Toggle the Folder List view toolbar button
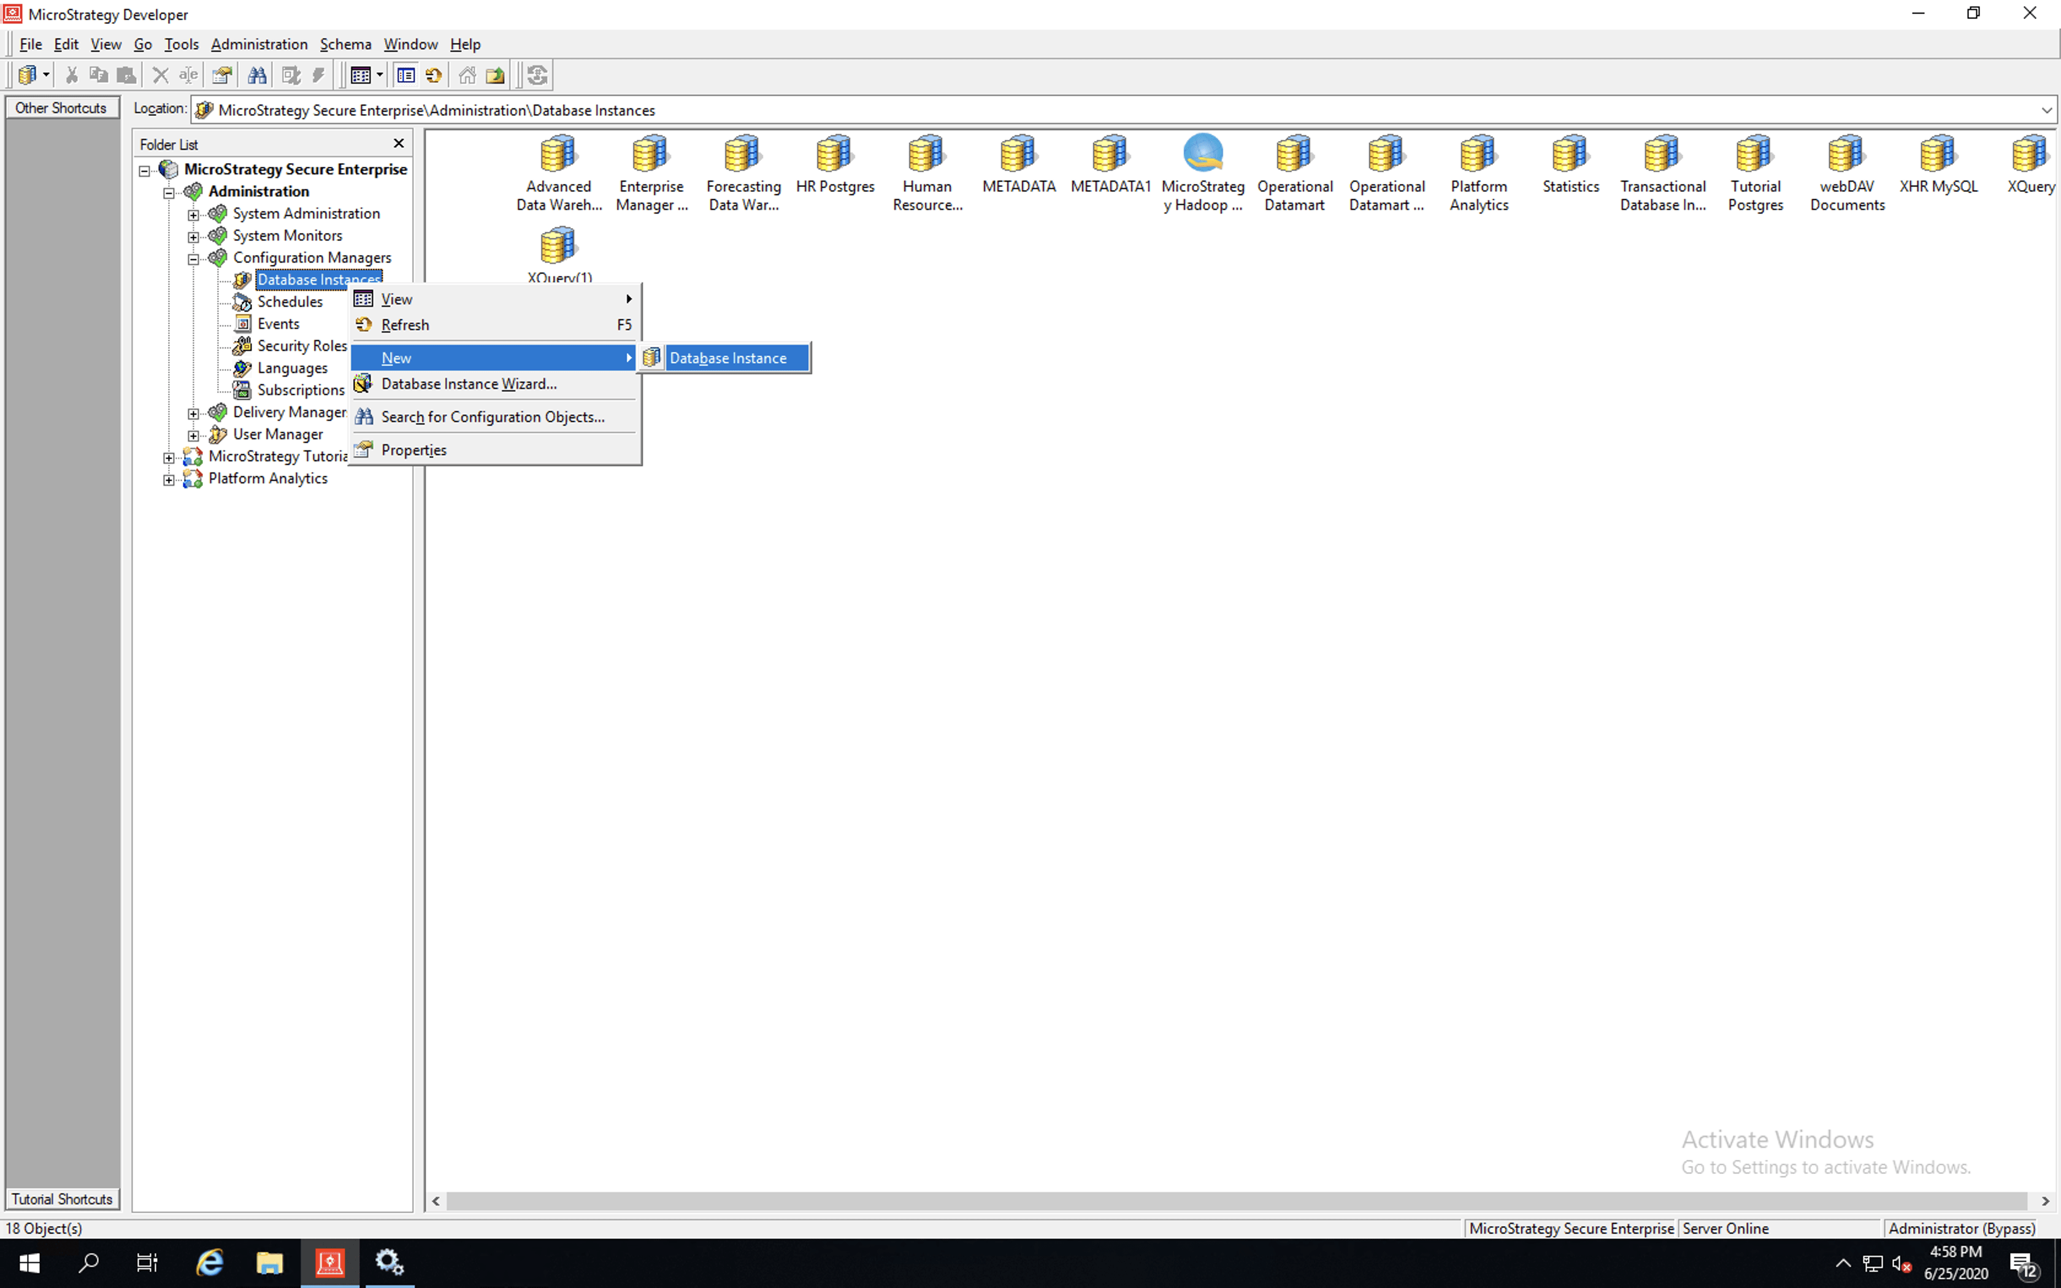 click(405, 76)
